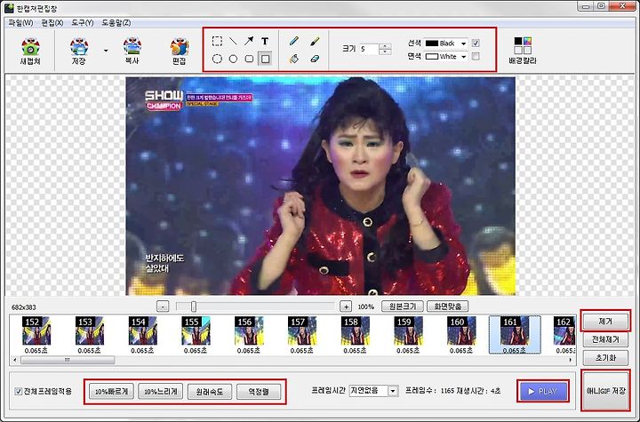Click the 애니GIF 저장 save button
Screen dimensions: 640x422
coord(605,391)
